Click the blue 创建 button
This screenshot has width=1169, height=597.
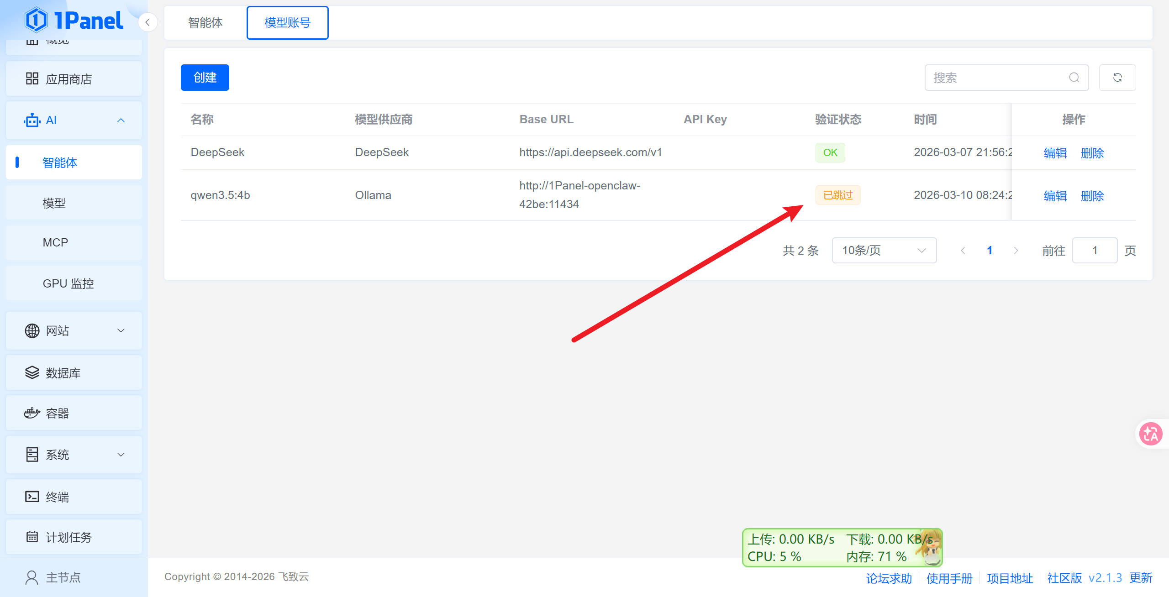click(205, 78)
